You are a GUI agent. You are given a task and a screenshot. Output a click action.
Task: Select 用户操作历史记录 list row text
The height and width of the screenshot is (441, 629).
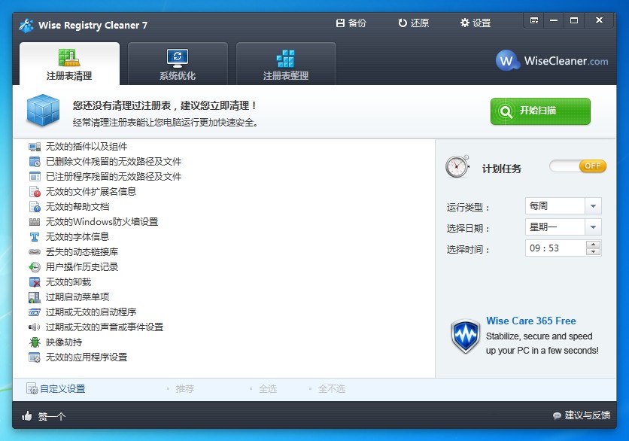pos(82,267)
